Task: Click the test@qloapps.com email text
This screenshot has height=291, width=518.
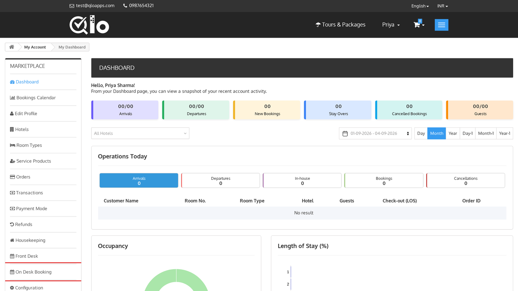Action: [x=95, y=6]
